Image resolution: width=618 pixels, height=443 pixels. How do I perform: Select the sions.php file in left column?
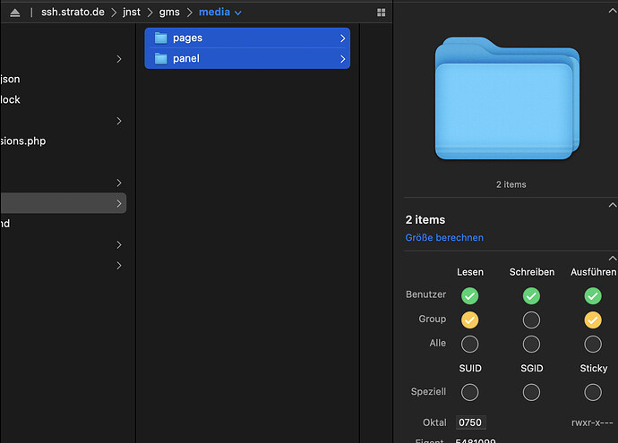click(23, 141)
